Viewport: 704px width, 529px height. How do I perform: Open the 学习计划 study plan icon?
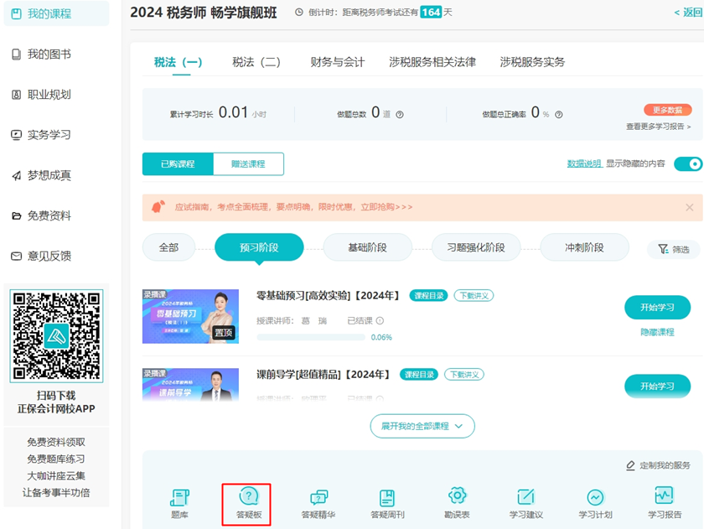[594, 503]
